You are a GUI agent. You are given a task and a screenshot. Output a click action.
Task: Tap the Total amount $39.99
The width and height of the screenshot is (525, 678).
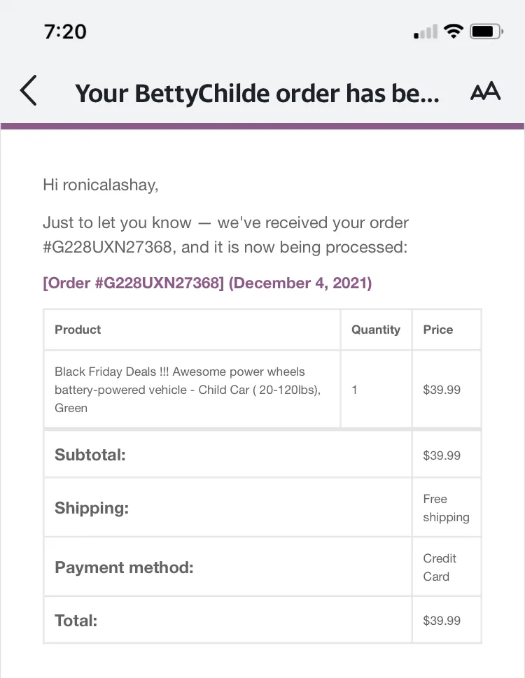[x=442, y=621]
